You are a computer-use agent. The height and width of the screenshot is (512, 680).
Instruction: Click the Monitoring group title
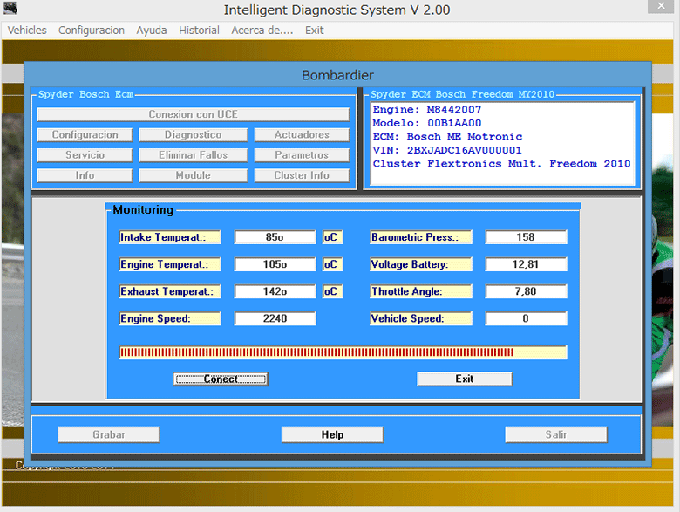coord(143,209)
